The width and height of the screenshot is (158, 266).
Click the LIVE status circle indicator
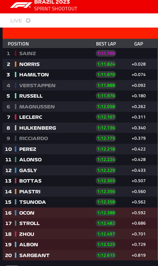pos(28,20)
